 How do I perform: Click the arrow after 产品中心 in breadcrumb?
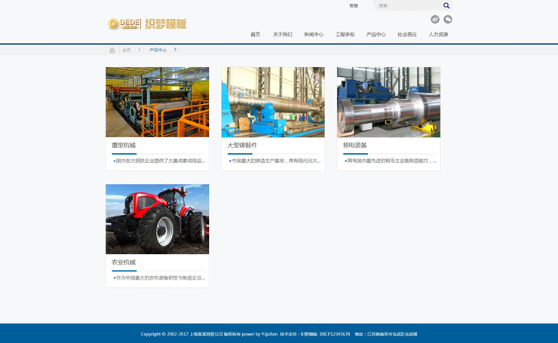(176, 50)
